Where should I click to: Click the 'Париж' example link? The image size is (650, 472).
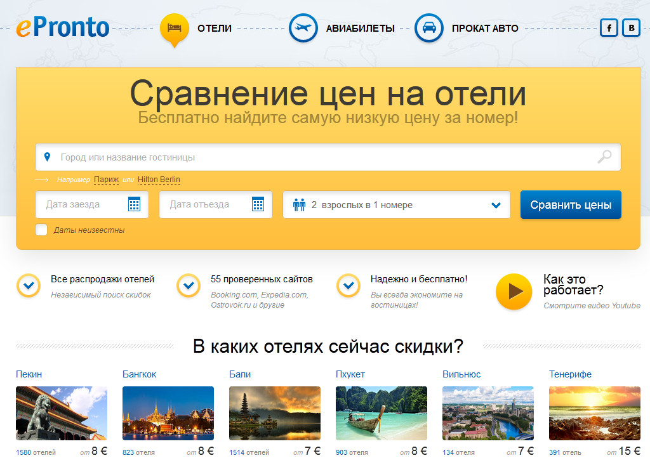(106, 180)
